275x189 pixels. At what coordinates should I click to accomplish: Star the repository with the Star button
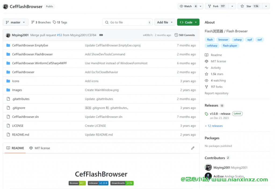click(x=250, y=6)
